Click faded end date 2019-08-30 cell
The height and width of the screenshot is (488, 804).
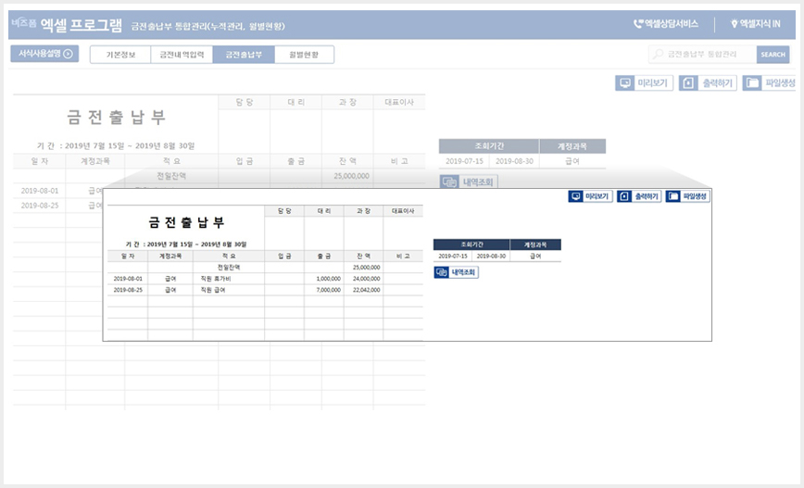[514, 161]
